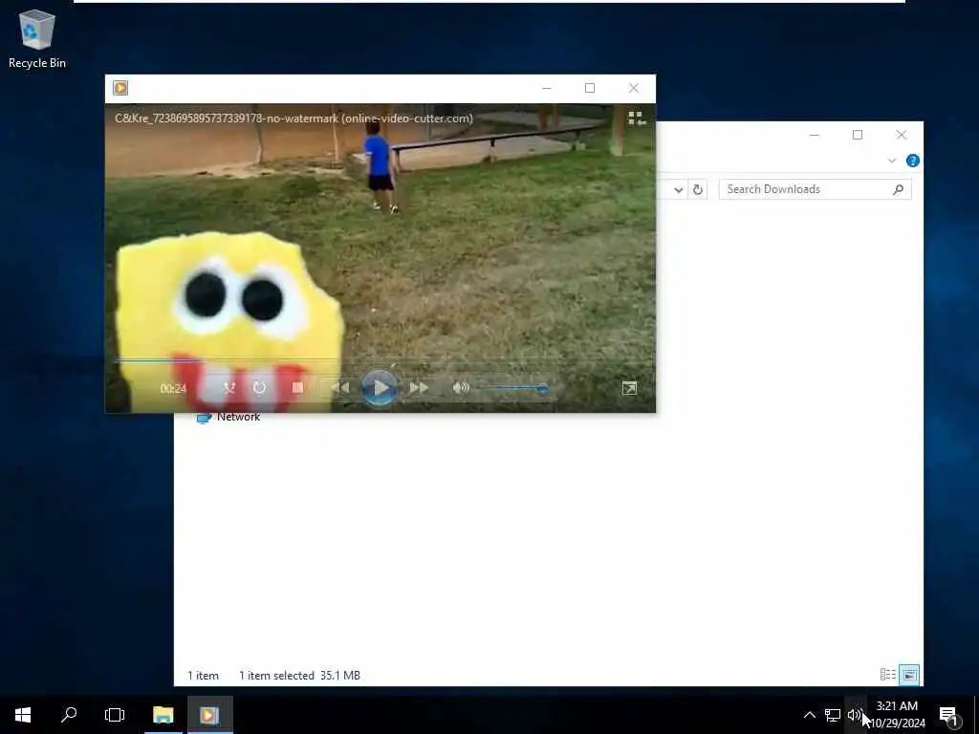Open taskbar search magnifier
The height and width of the screenshot is (734, 979).
pos(69,715)
